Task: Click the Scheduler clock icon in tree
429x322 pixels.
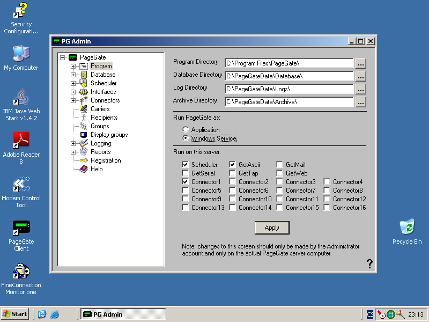Action: pyautogui.click(x=83, y=83)
